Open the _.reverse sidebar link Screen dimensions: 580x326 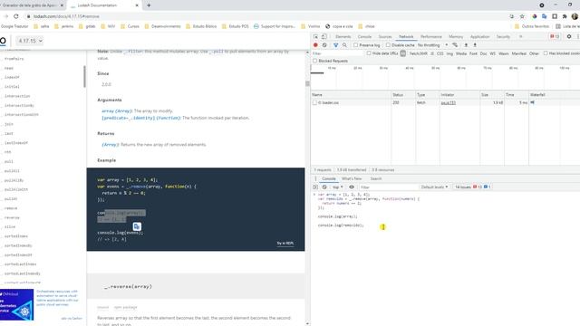[12, 217]
